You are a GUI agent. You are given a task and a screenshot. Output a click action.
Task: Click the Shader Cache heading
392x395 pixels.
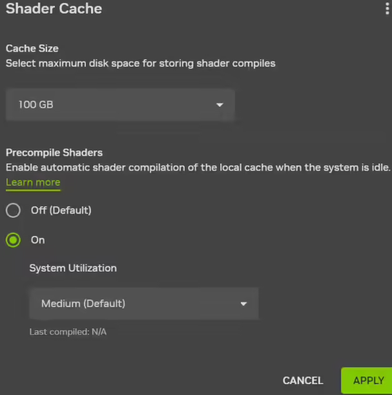[x=54, y=9]
